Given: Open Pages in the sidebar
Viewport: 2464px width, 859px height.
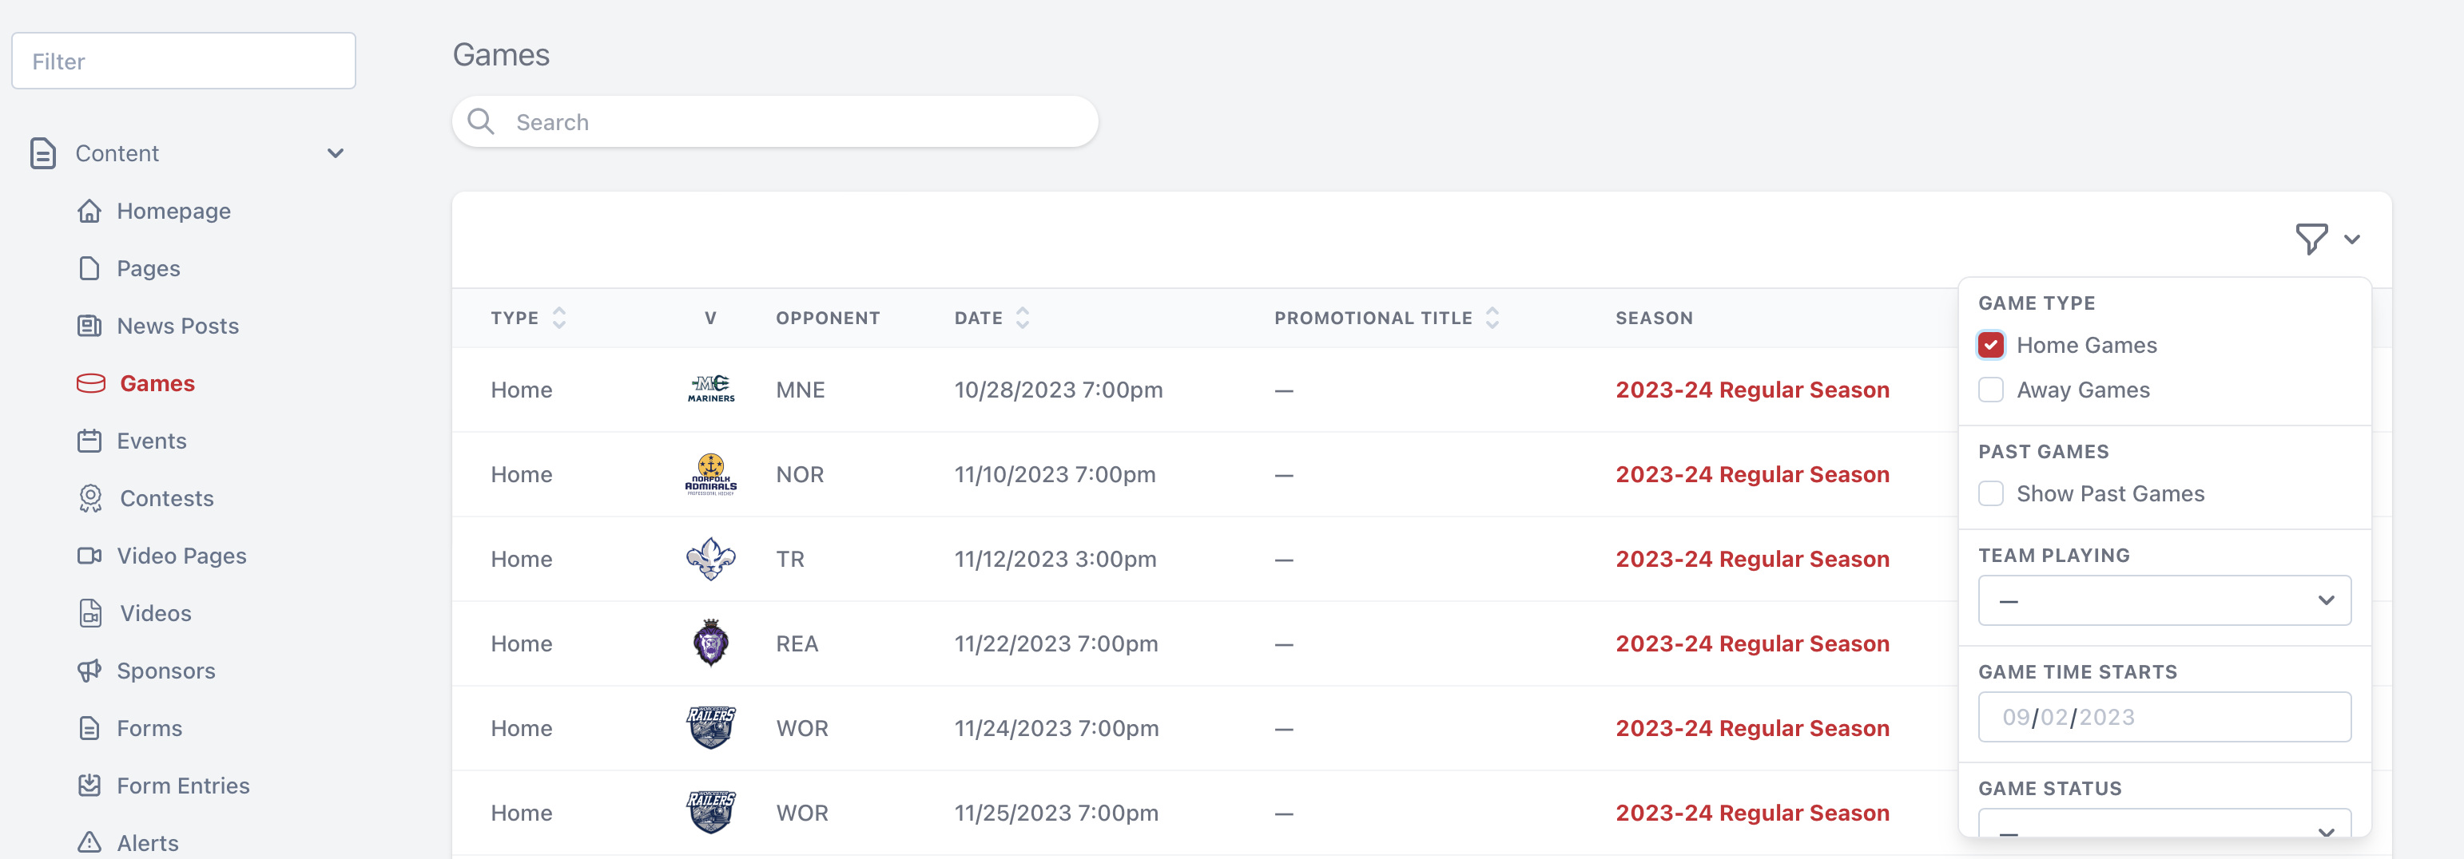Looking at the screenshot, I should [149, 268].
